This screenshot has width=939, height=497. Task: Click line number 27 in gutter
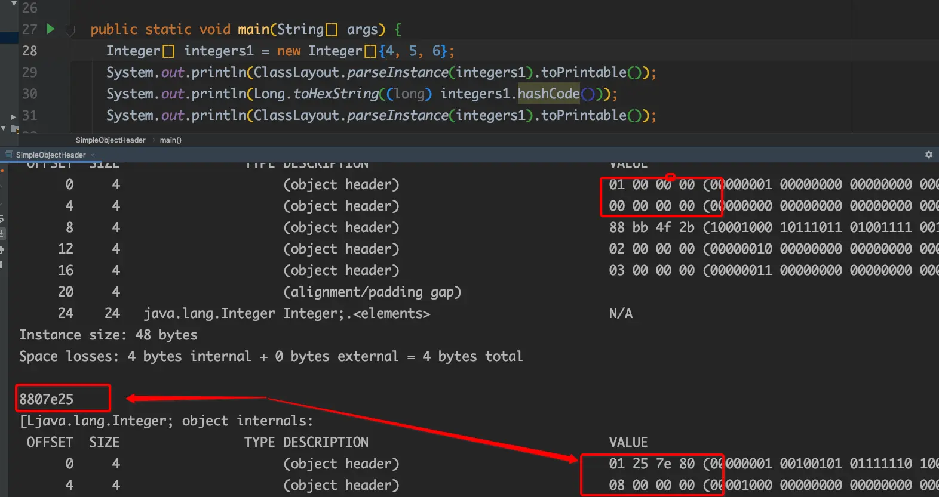coord(29,29)
